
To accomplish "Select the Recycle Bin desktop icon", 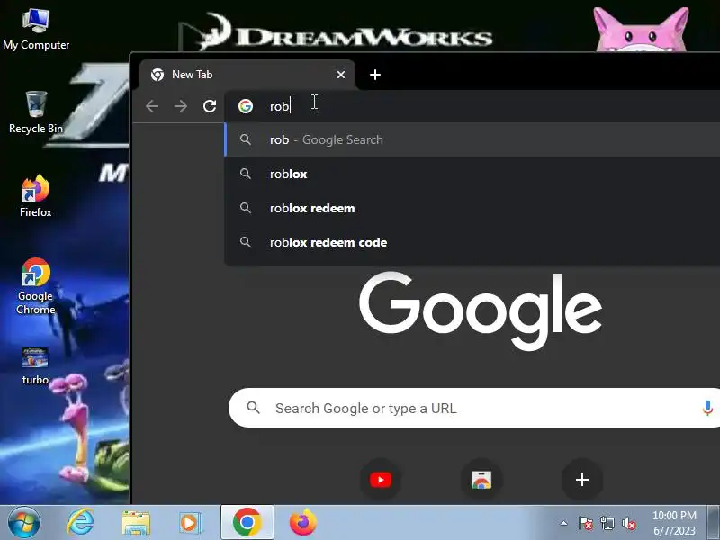I will pyautogui.click(x=36, y=112).
